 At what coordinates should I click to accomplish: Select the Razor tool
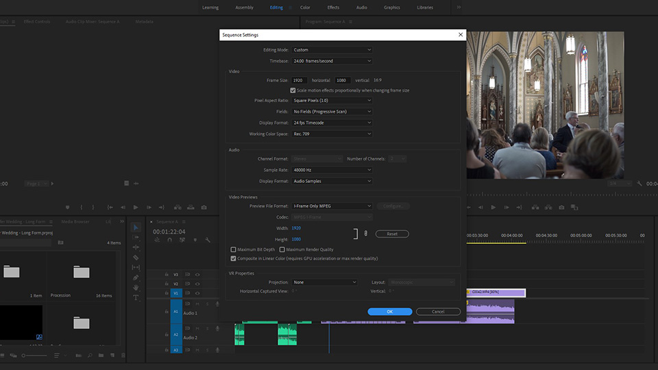136,258
